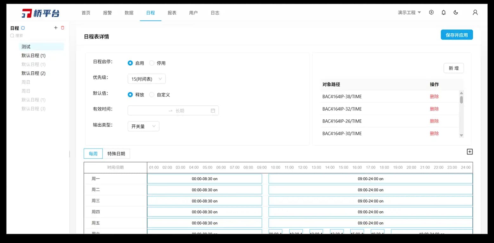Screen dimensions: 494x243
Task: Delete the BAC4164IP-26/TIME row
Action: tap(434, 121)
